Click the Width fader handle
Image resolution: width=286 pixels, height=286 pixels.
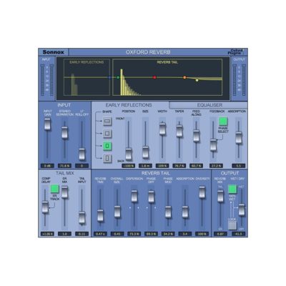pyautogui.click(x=162, y=129)
